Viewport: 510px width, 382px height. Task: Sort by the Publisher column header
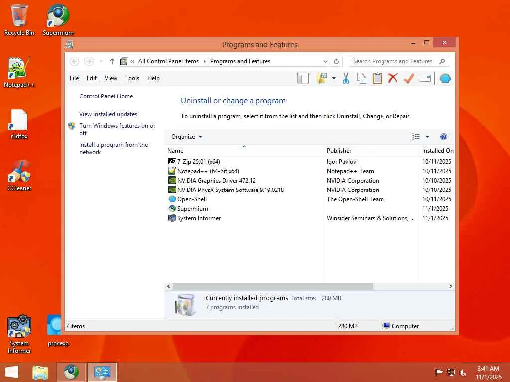click(371, 150)
